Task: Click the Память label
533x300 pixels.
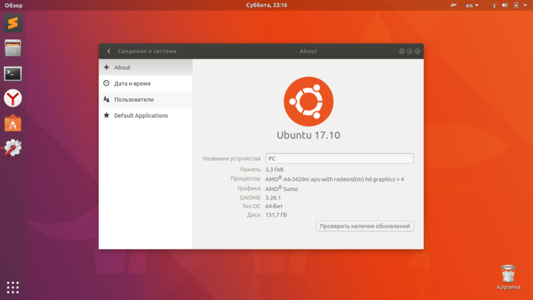Action: [x=250, y=169]
